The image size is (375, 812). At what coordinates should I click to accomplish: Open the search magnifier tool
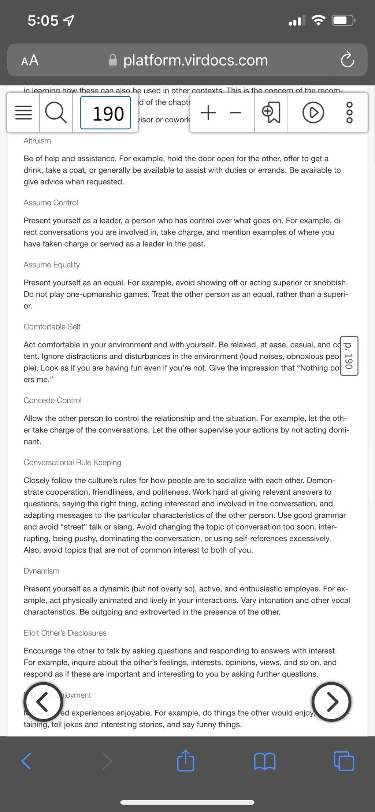pyautogui.click(x=56, y=113)
